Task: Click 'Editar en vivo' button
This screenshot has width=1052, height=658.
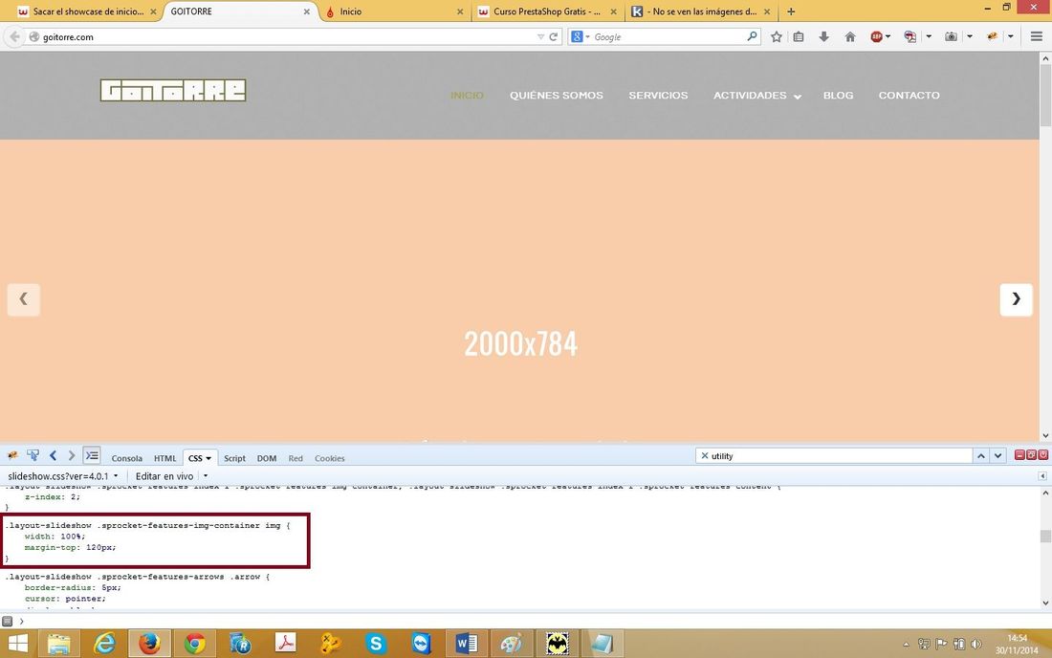Action: (164, 476)
